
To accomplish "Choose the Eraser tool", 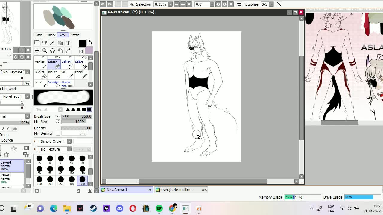I will click(54, 64).
